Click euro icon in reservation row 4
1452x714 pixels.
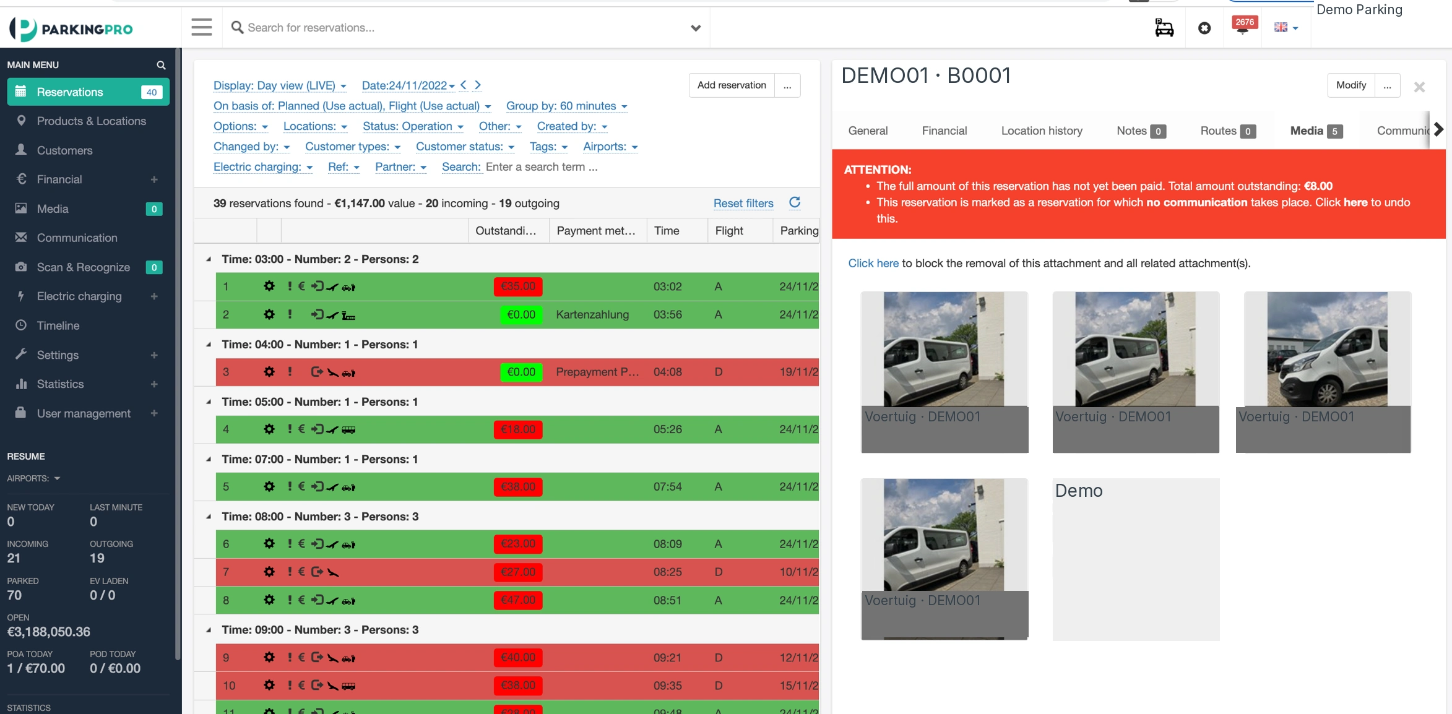coord(302,429)
